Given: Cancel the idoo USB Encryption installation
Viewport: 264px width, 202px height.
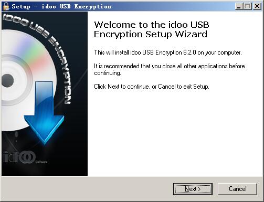Looking at the screenshot, I should tap(237, 189).
